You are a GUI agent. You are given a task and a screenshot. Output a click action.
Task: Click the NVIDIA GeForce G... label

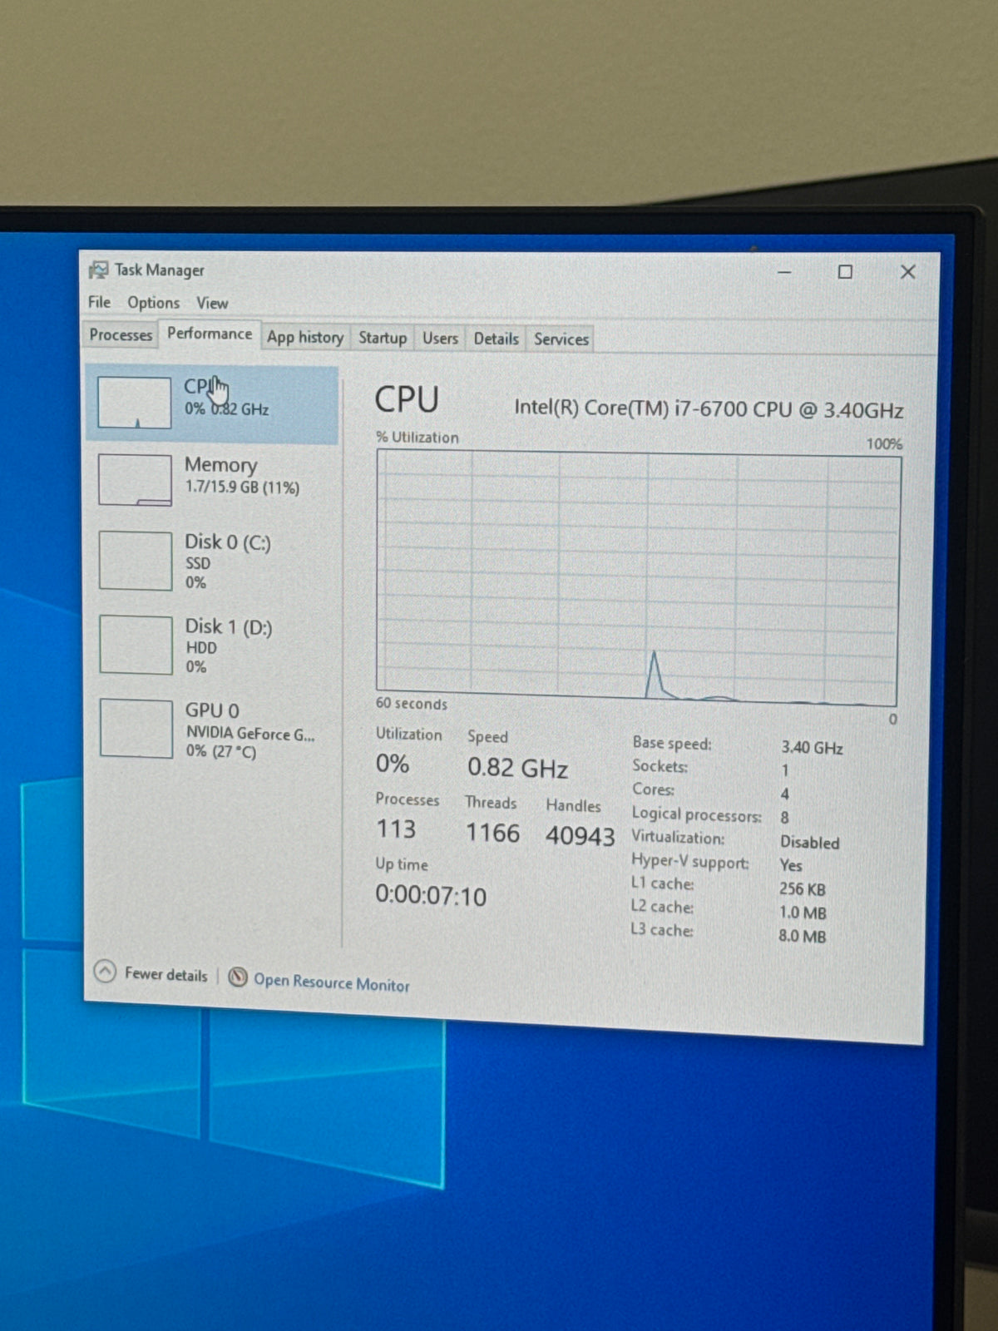[250, 734]
